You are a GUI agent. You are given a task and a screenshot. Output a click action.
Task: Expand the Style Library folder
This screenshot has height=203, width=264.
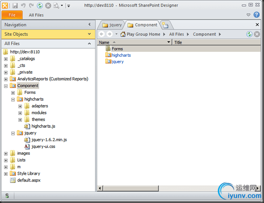pos(6,174)
